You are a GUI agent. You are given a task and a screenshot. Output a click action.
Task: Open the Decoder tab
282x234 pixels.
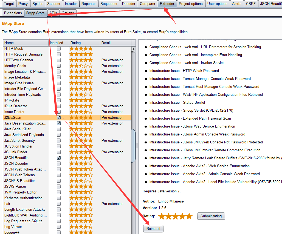(x=129, y=4)
